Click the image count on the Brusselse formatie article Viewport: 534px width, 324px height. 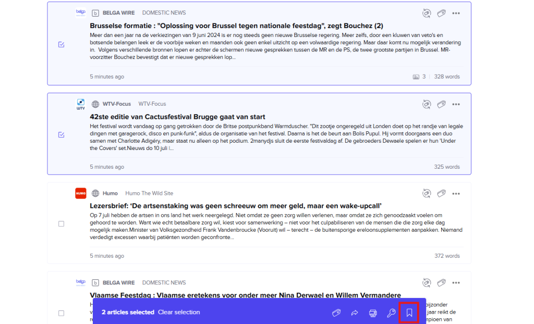419,77
